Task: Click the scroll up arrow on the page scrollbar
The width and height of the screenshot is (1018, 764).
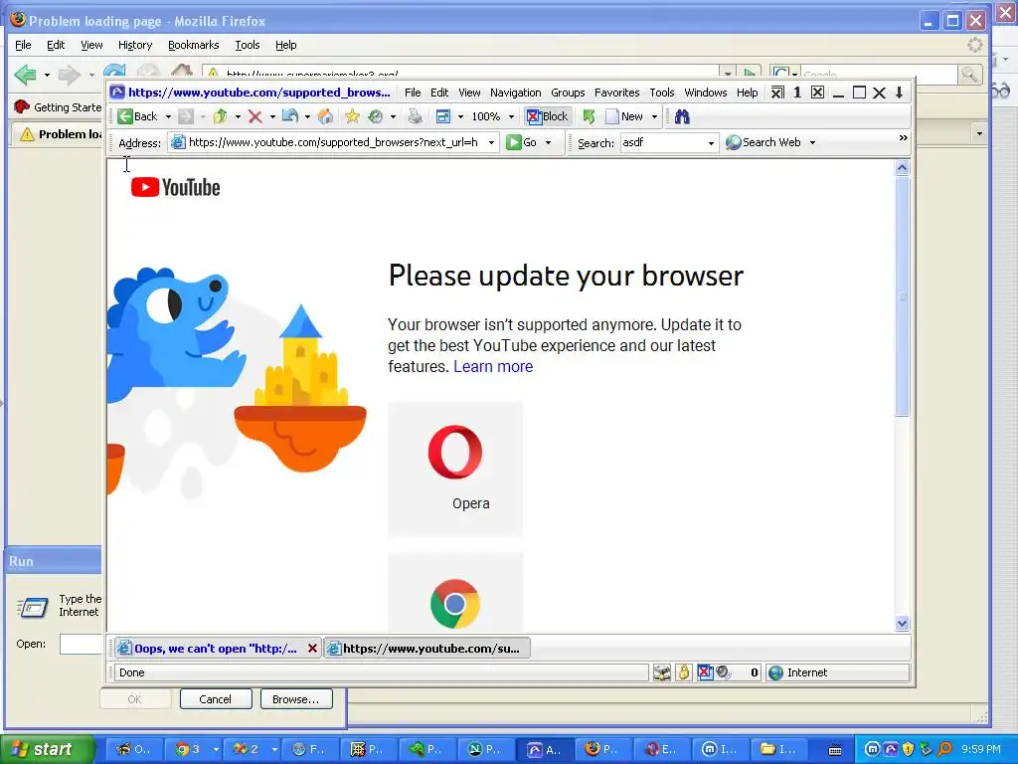Action: tap(902, 167)
